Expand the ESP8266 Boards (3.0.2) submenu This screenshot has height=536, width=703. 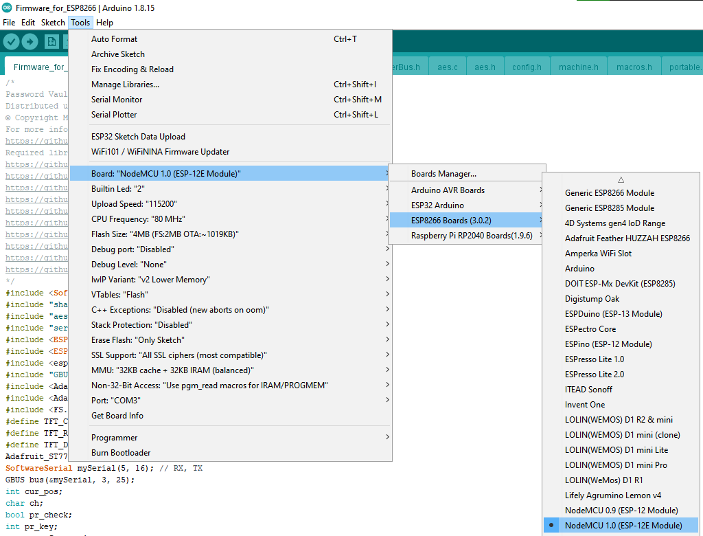tap(467, 221)
